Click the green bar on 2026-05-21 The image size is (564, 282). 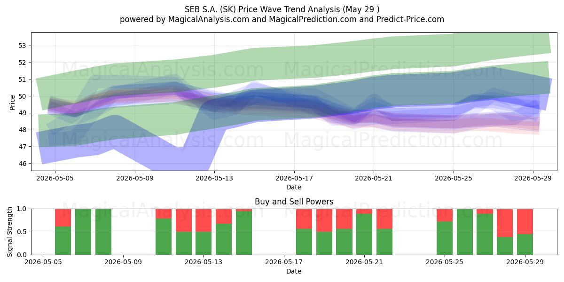coord(364,234)
